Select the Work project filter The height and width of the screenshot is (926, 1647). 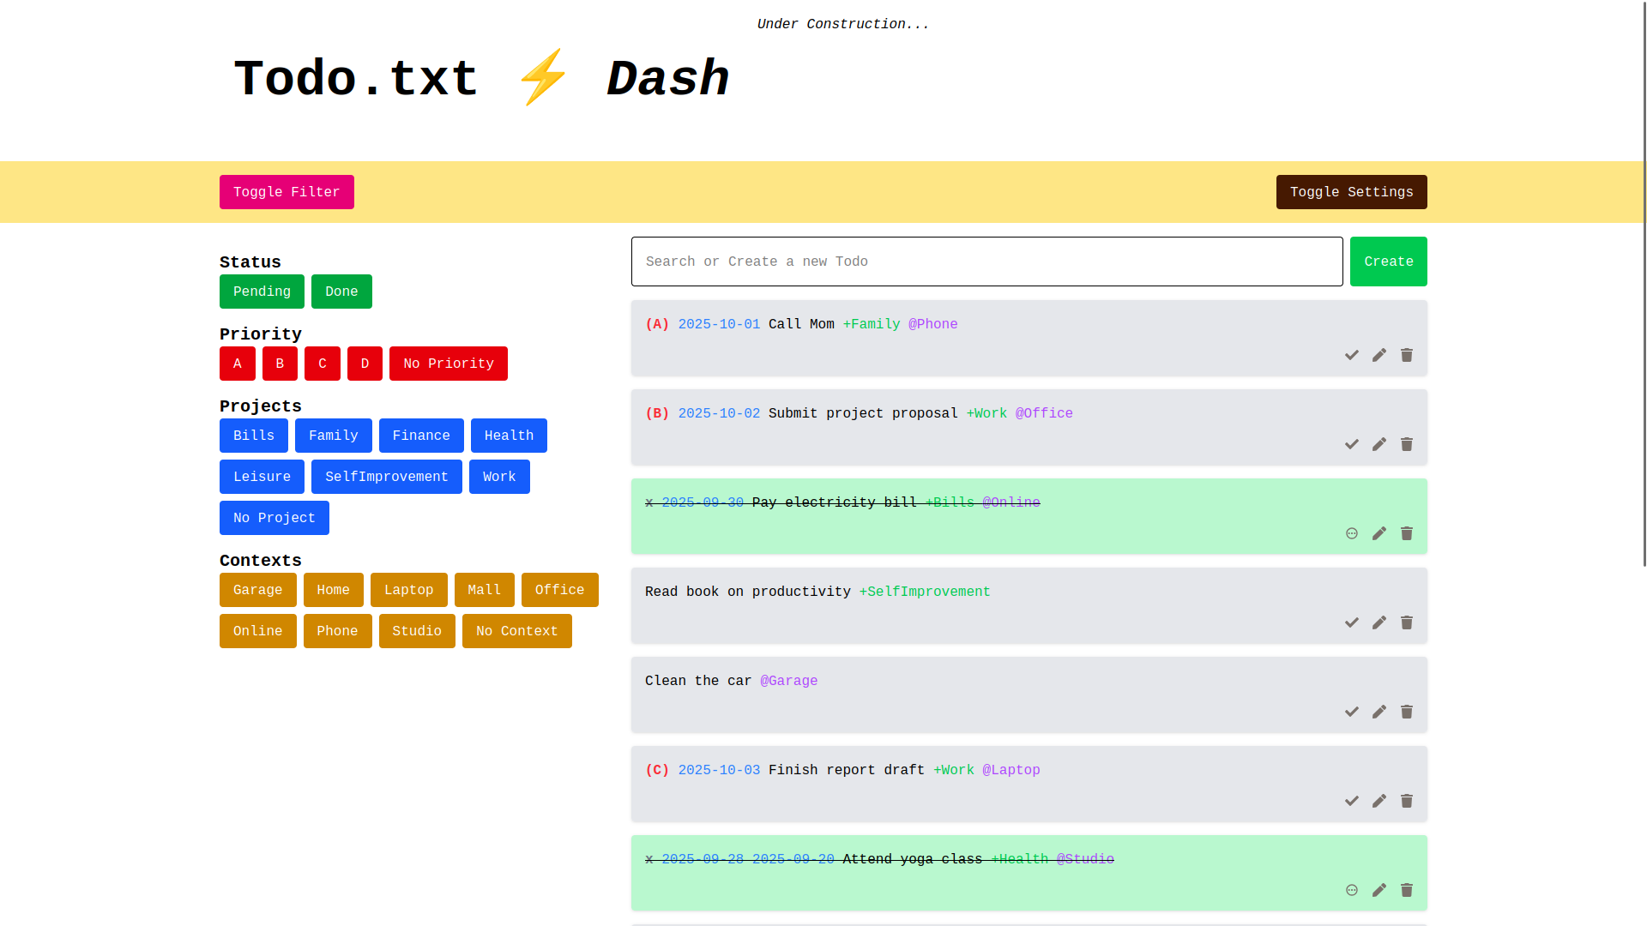pyautogui.click(x=499, y=477)
